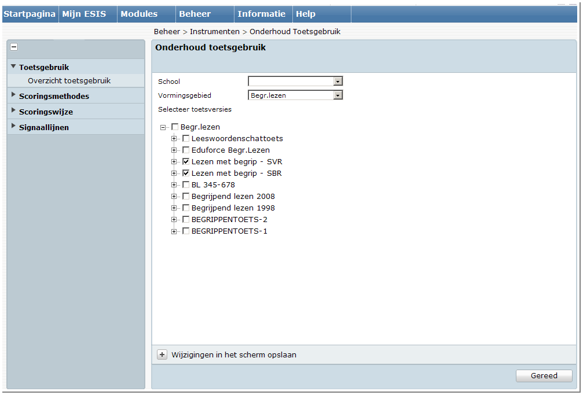Check the Begrijpend lezen 1998 checkbox
This screenshot has height=395, width=583.
186,208
